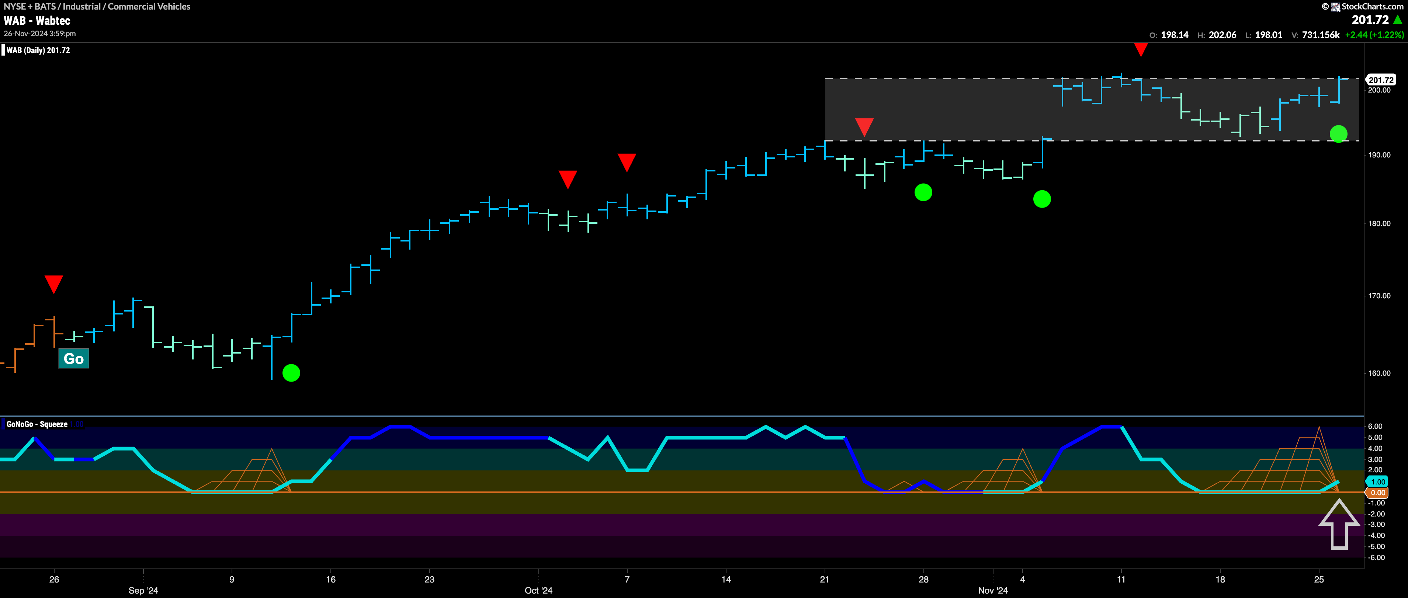
Task: Click the large last price '201.72' in header
Action: pos(1370,20)
